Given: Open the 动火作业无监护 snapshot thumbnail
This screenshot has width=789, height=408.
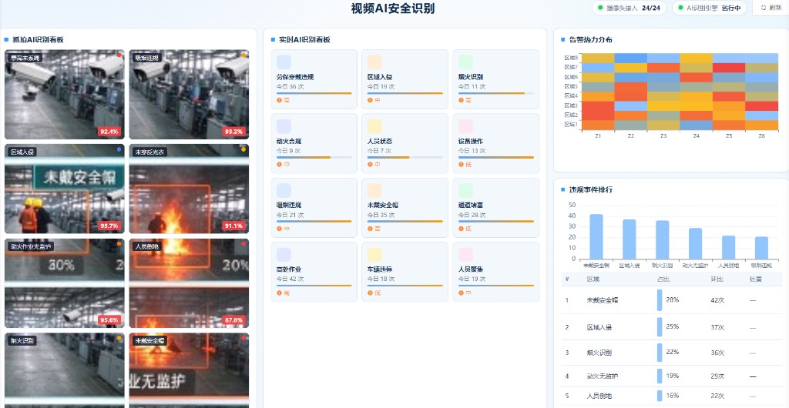Looking at the screenshot, I should (65, 283).
